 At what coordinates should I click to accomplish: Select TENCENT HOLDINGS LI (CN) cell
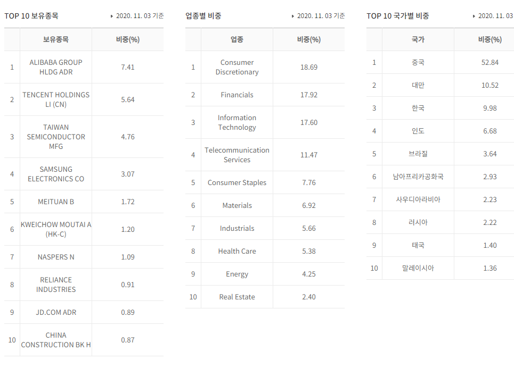(56, 99)
